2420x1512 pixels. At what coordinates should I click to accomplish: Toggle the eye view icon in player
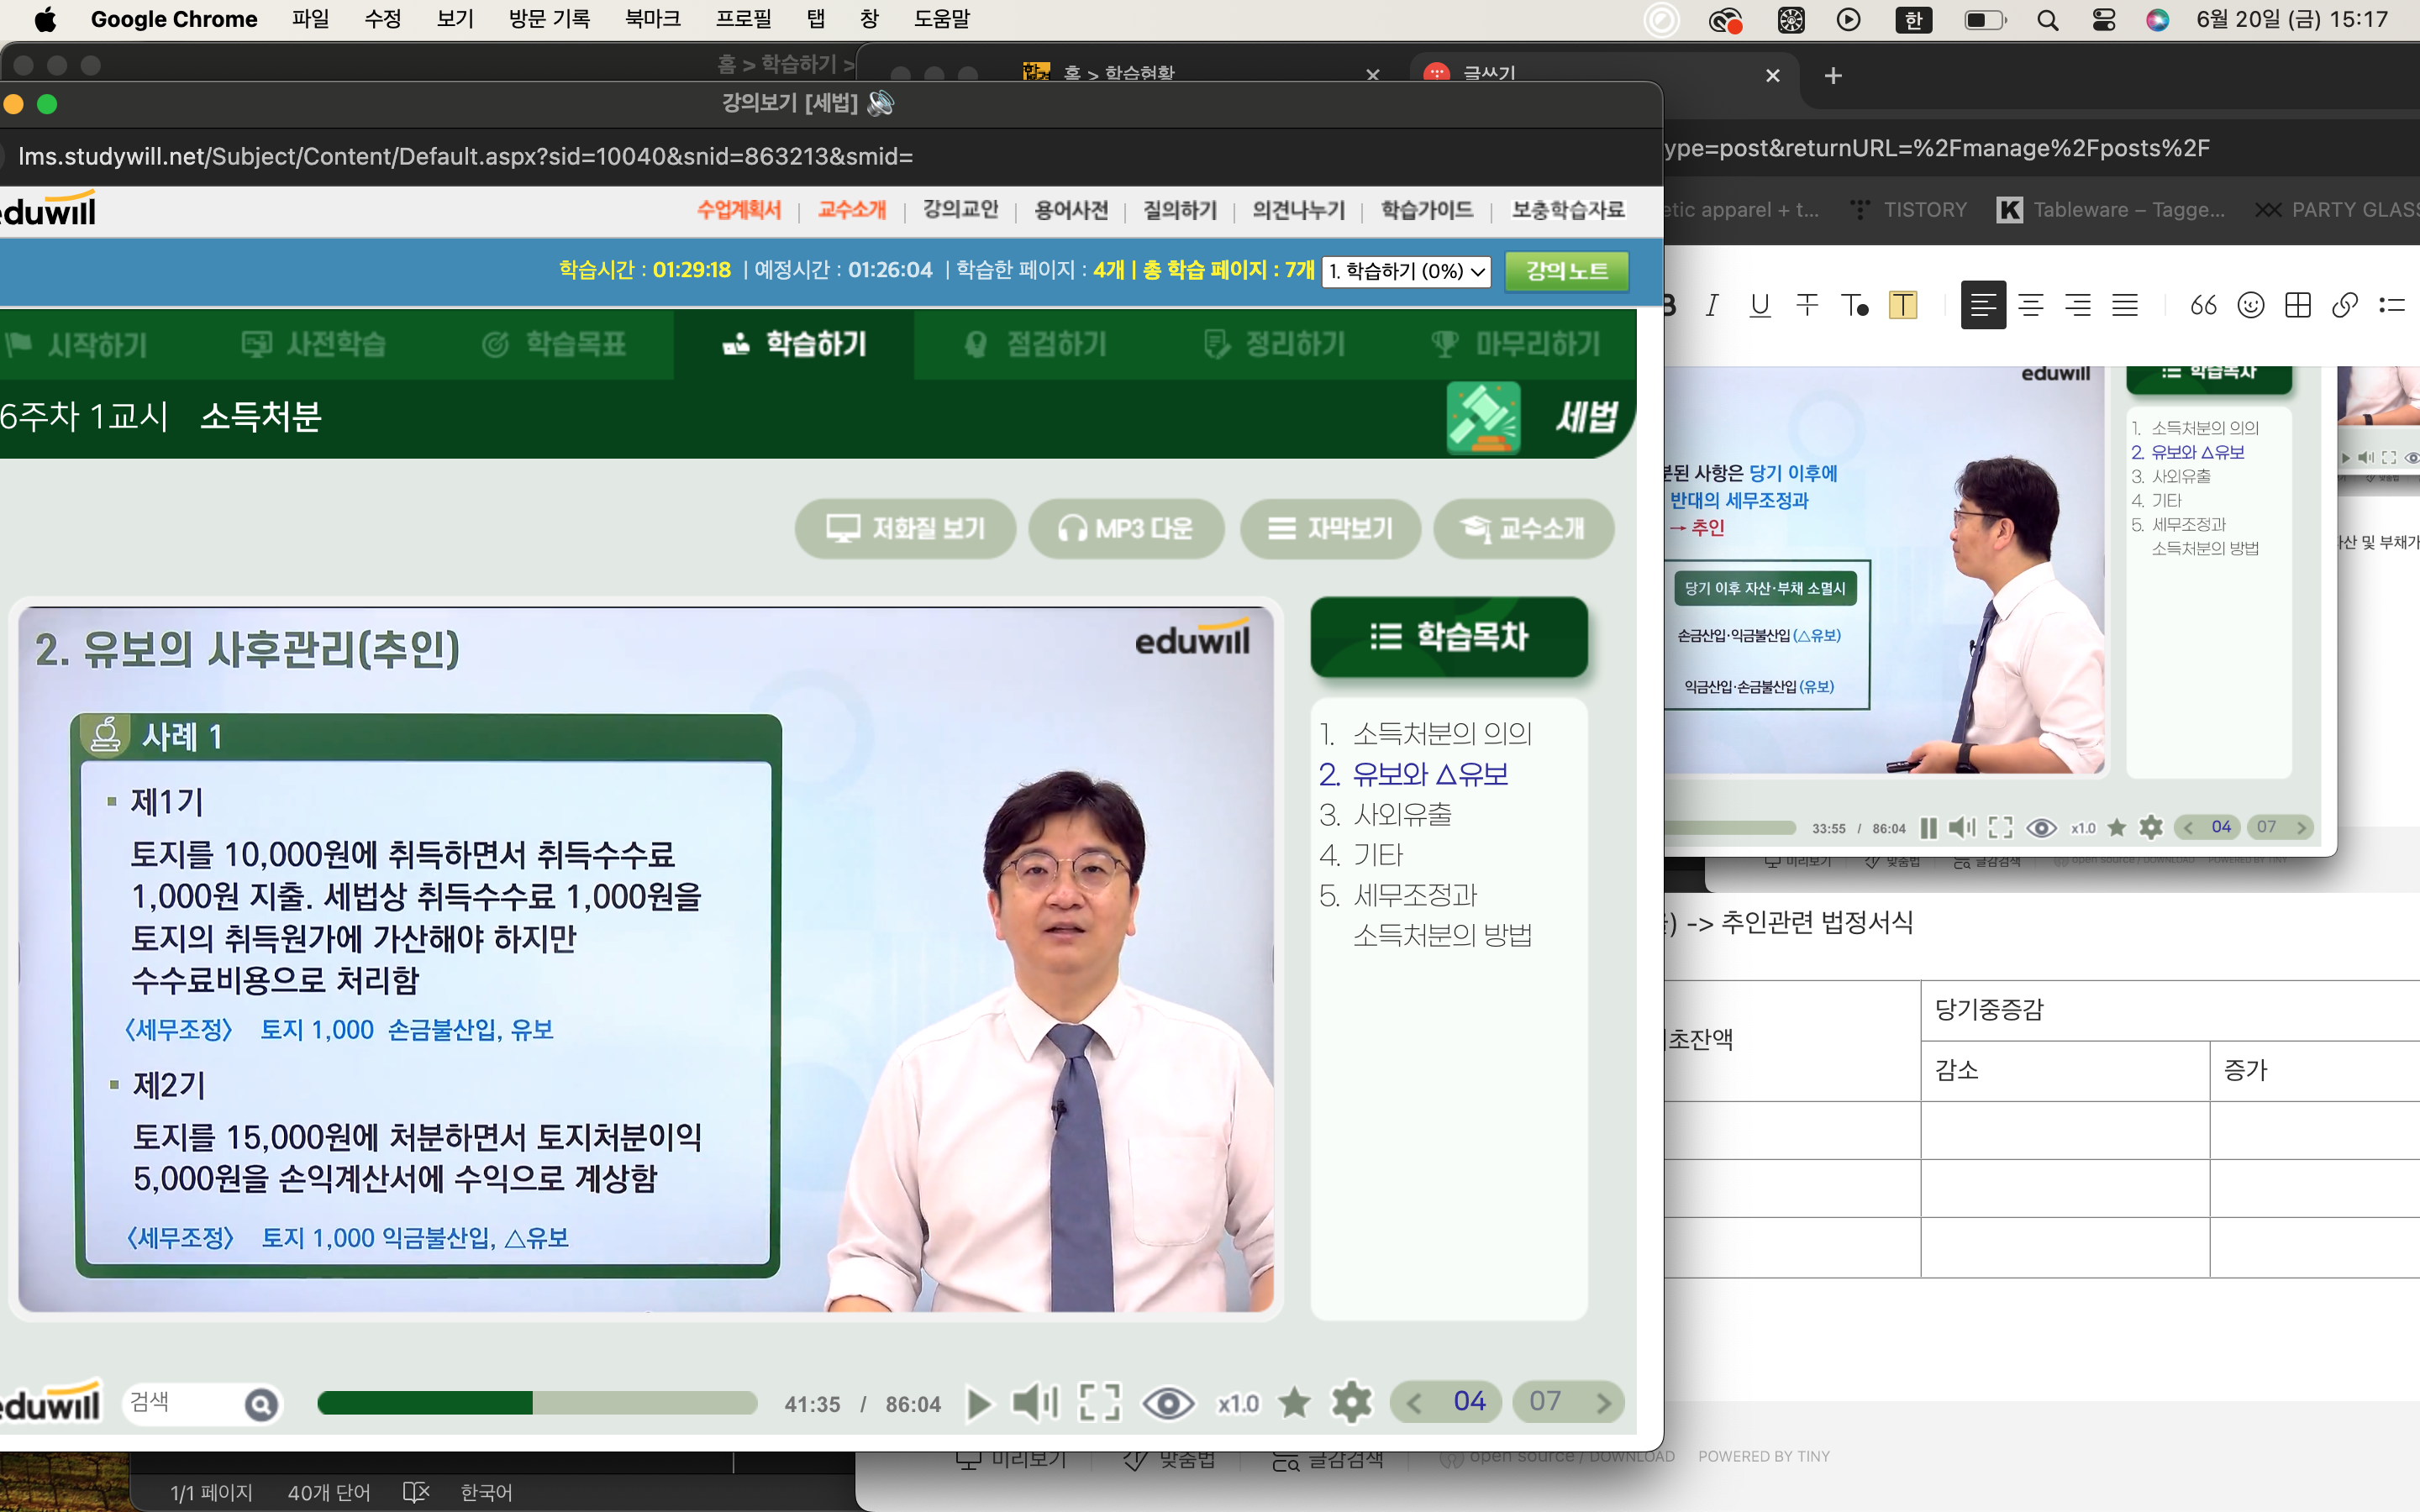pos(1168,1403)
